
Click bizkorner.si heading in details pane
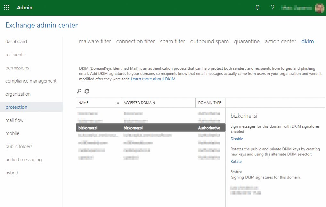[x=244, y=116]
